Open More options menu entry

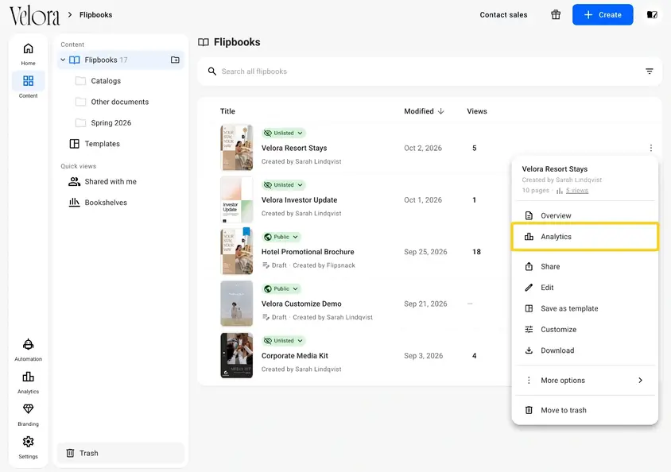click(584, 380)
